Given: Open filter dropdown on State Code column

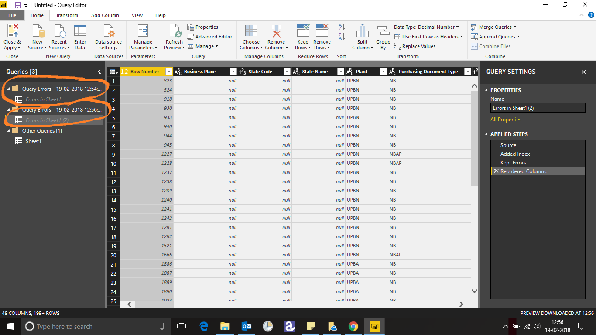Looking at the screenshot, I should click(x=287, y=72).
